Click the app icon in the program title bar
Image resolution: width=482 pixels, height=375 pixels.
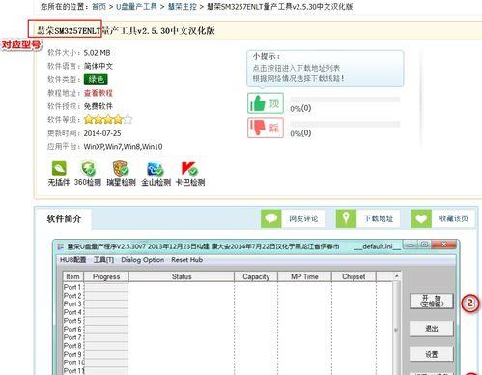tap(60, 246)
